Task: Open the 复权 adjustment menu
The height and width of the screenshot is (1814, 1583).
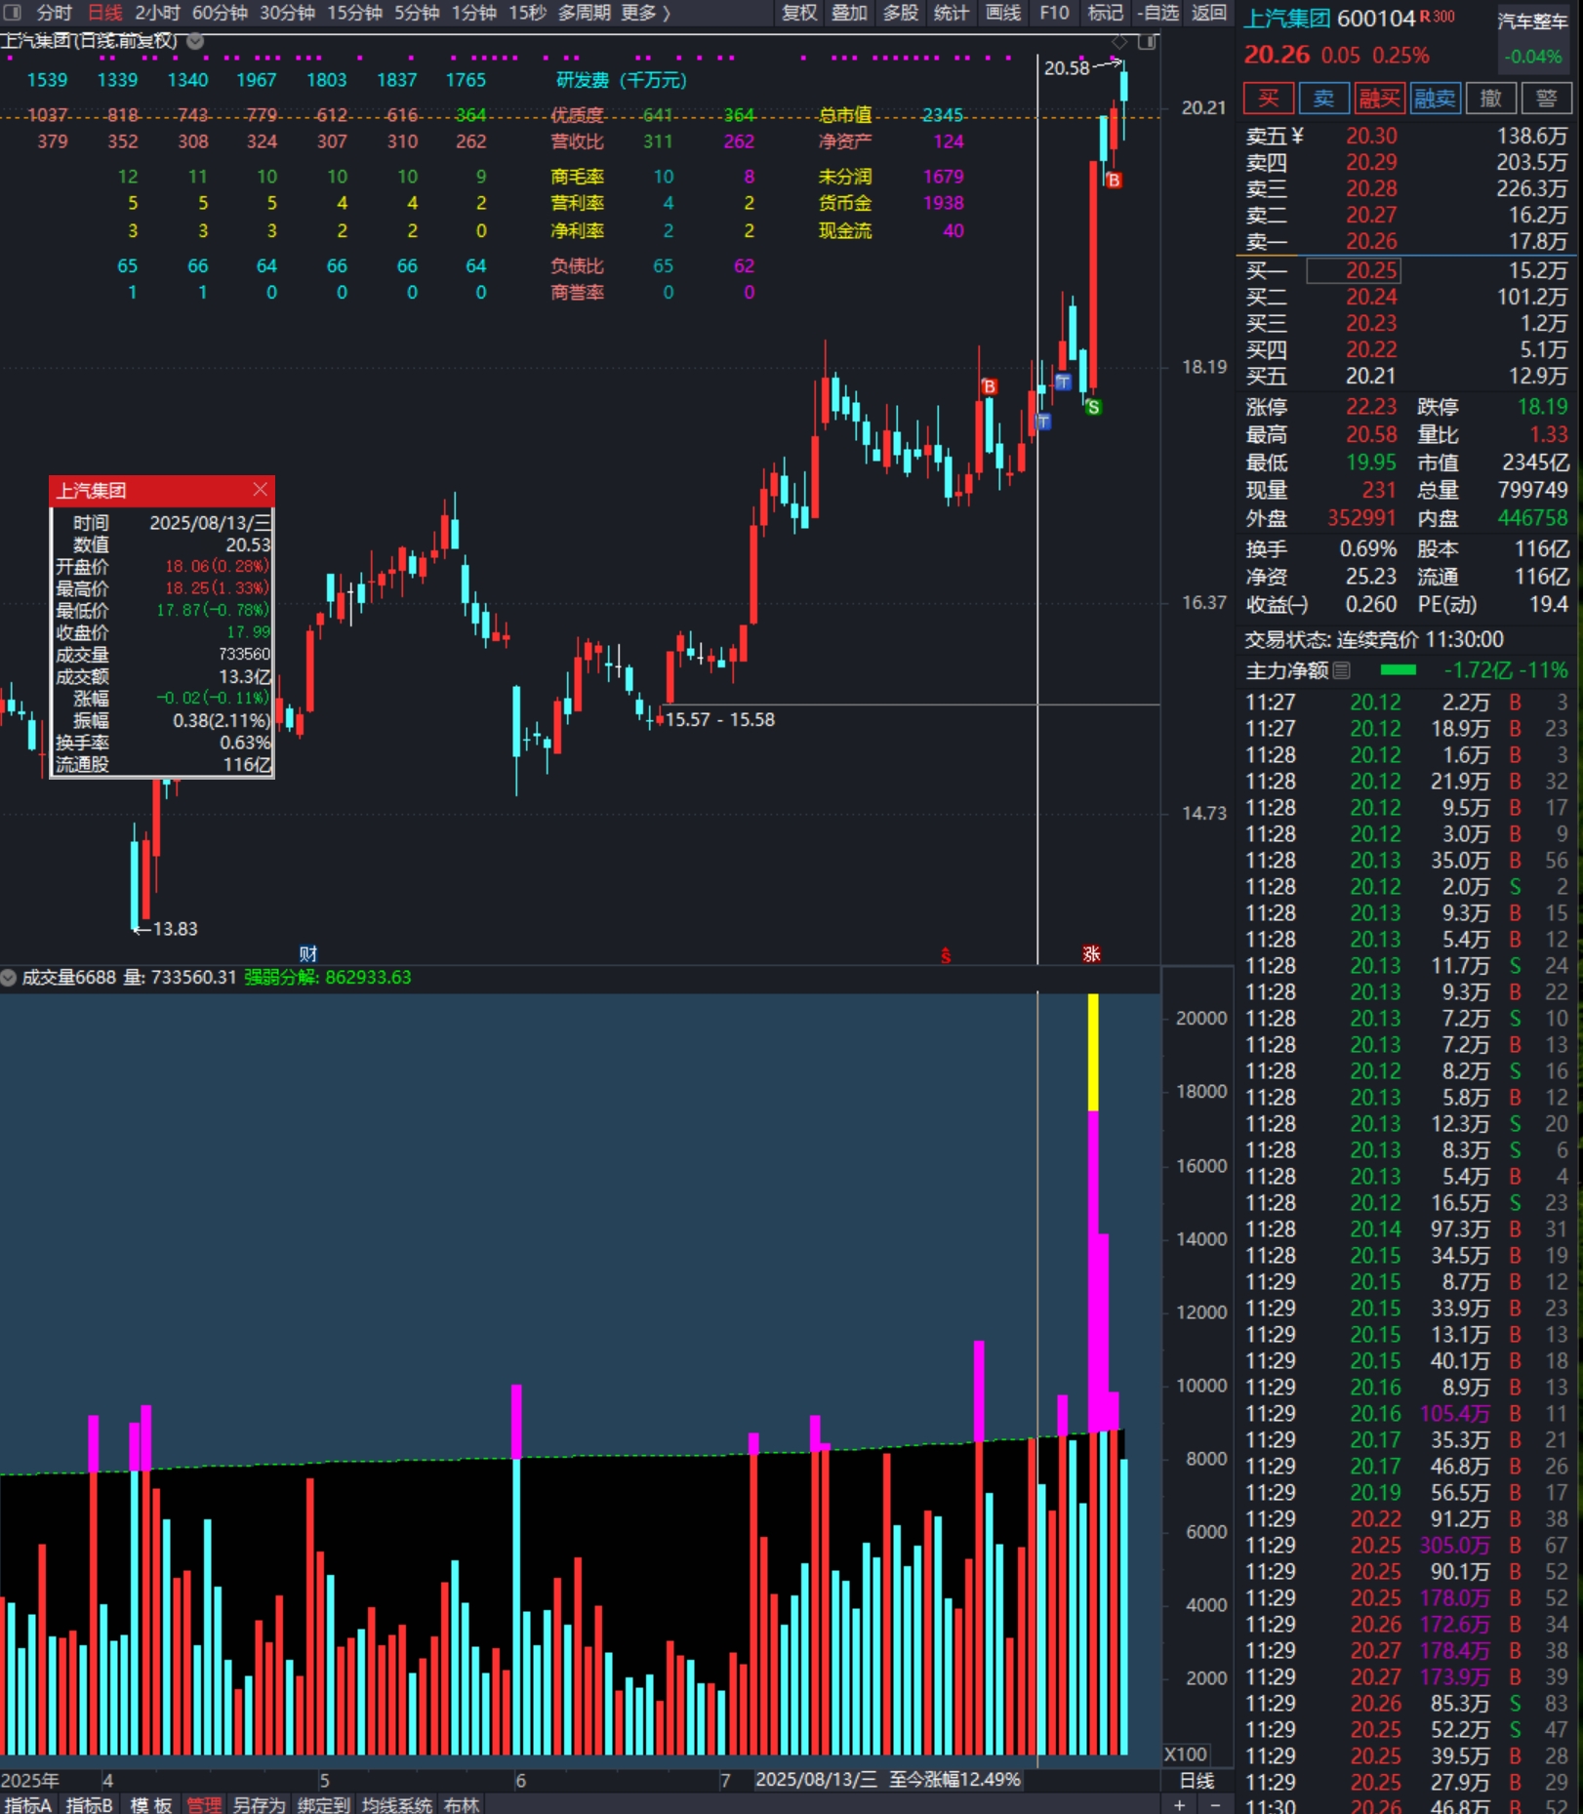Action: point(799,13)
